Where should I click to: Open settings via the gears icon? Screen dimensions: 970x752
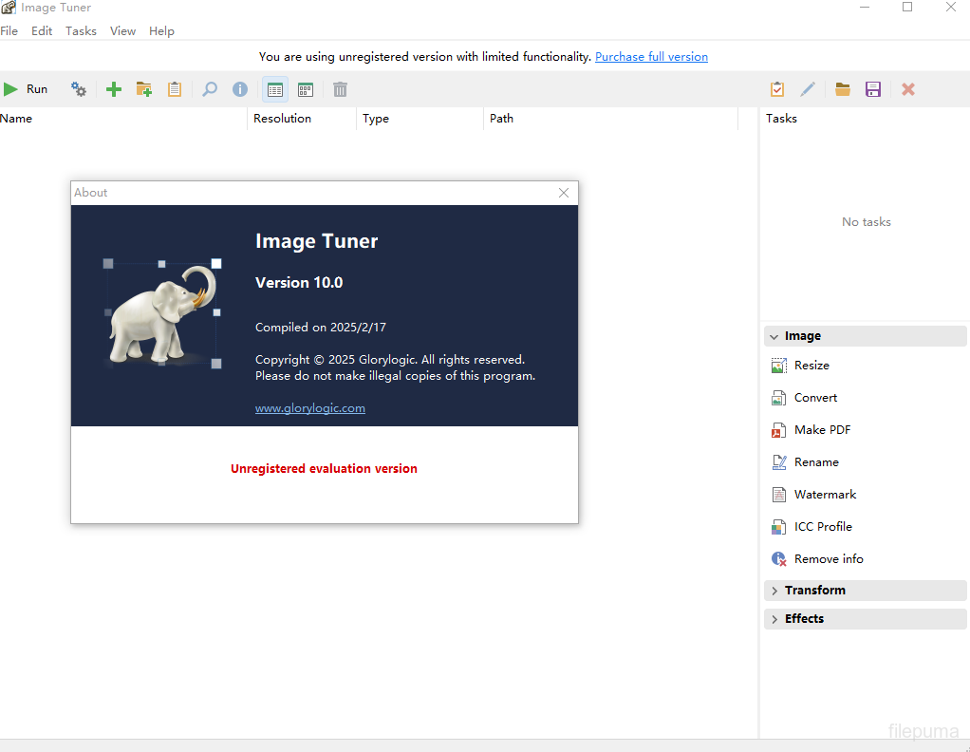(79, 89)
